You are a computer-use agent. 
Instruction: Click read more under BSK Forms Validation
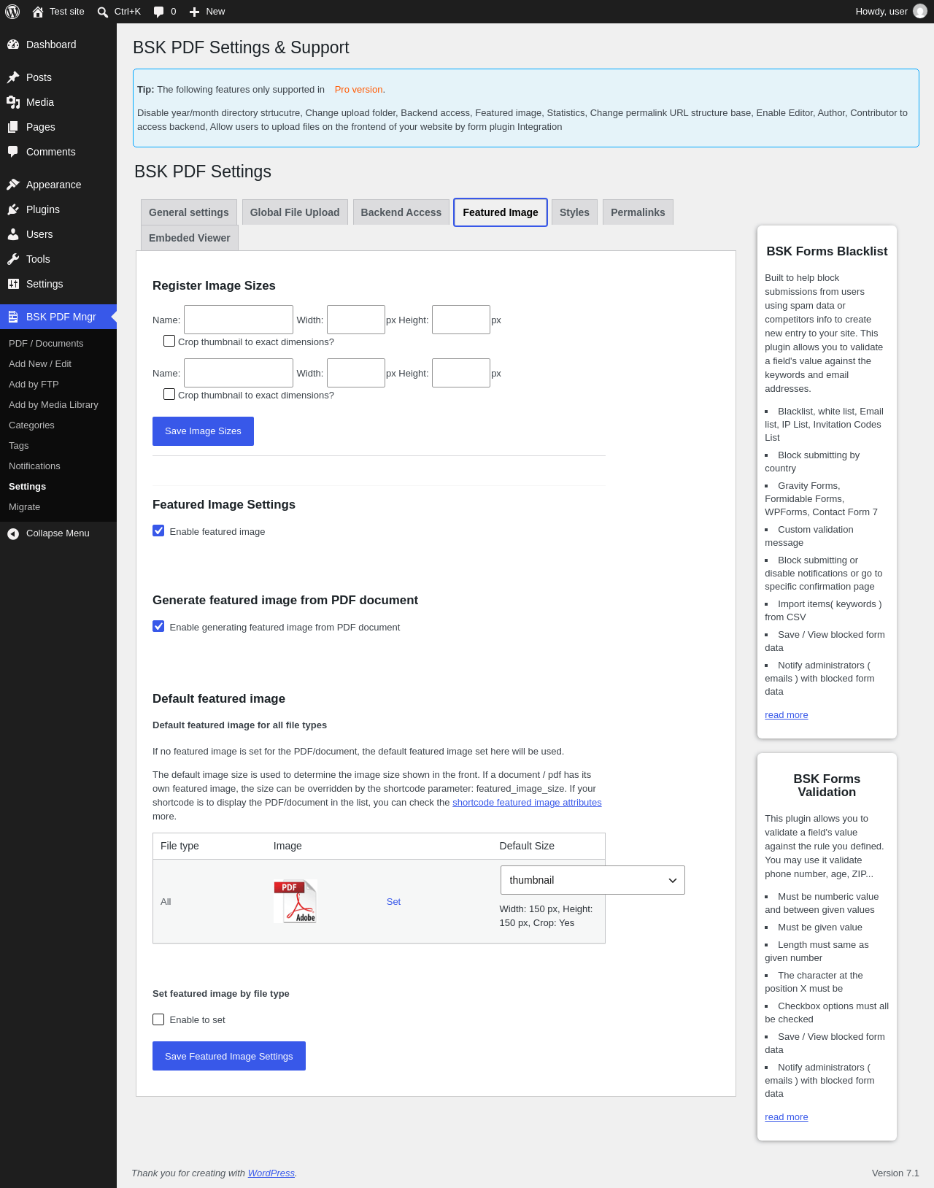tap(787, 1117)
